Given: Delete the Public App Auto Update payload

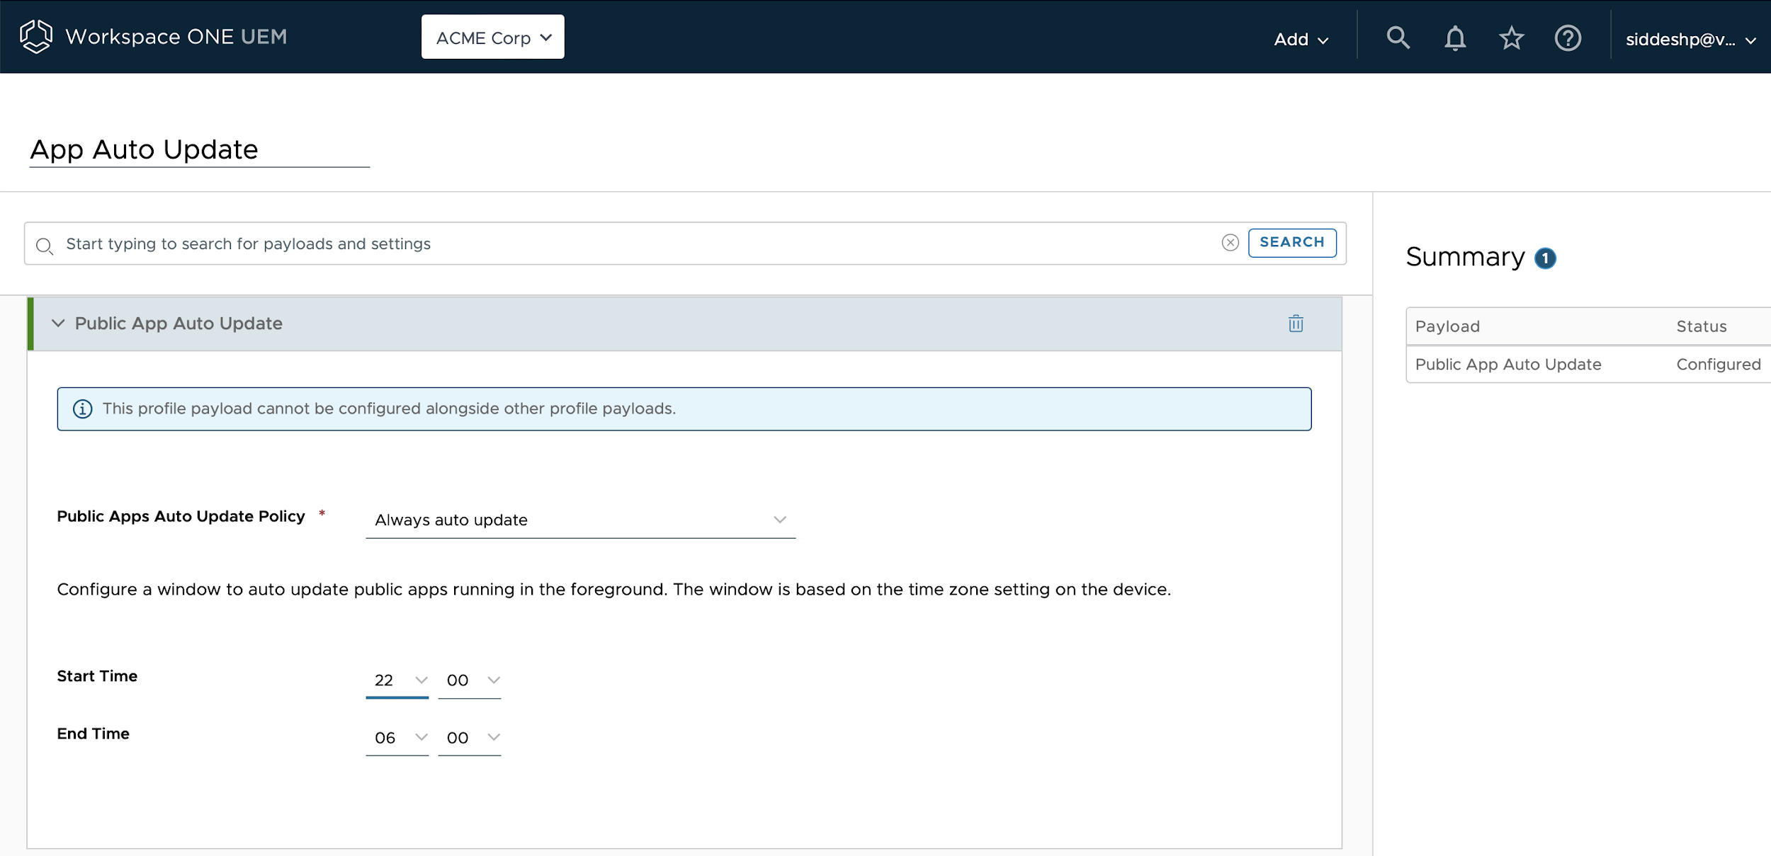Looking at the screenshot, I should [x=1295, y=324].
